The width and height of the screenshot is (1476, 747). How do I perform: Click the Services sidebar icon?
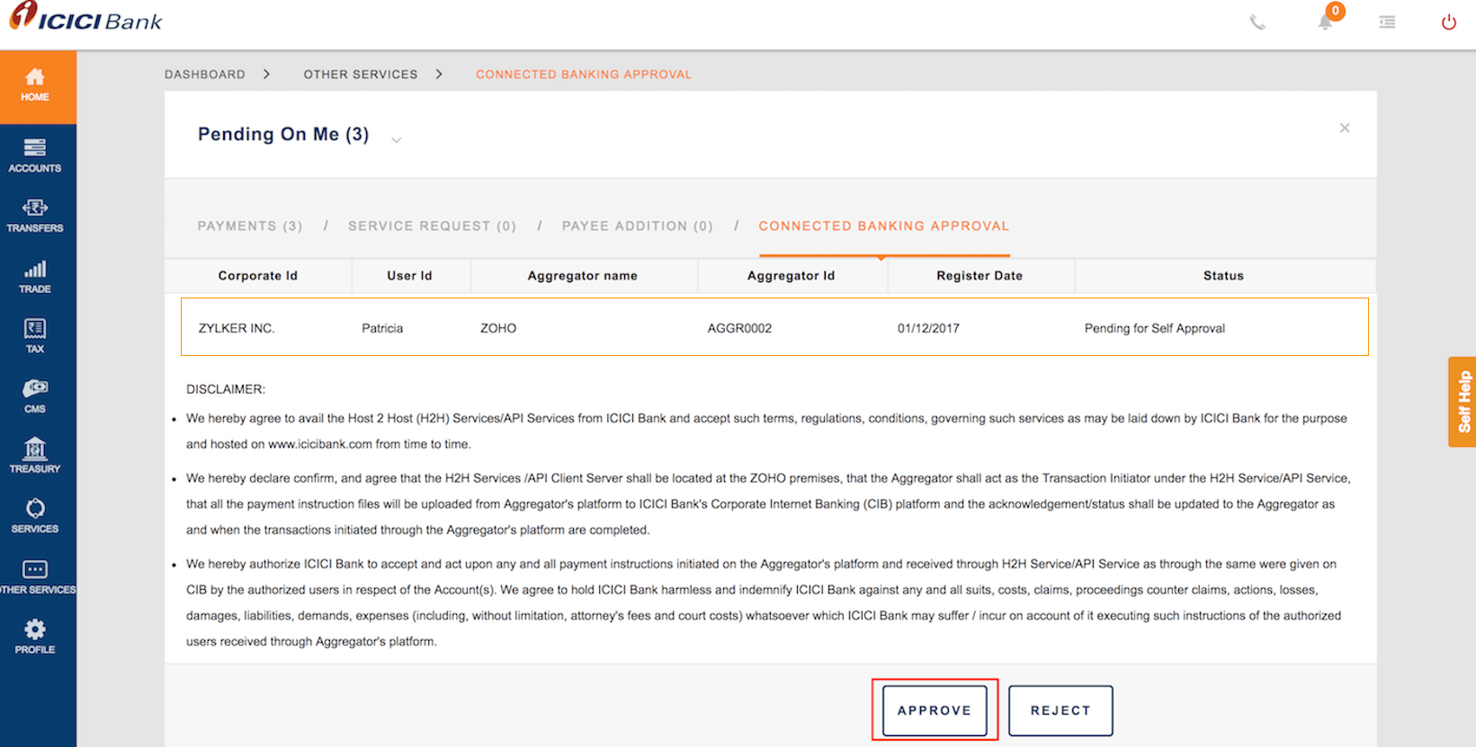(x=35, y=515)
